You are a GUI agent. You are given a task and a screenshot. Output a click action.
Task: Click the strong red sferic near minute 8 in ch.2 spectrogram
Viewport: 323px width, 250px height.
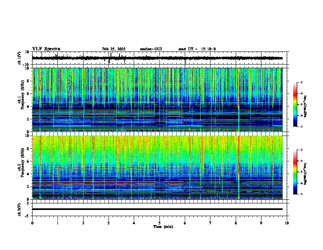tap(239, 155)
